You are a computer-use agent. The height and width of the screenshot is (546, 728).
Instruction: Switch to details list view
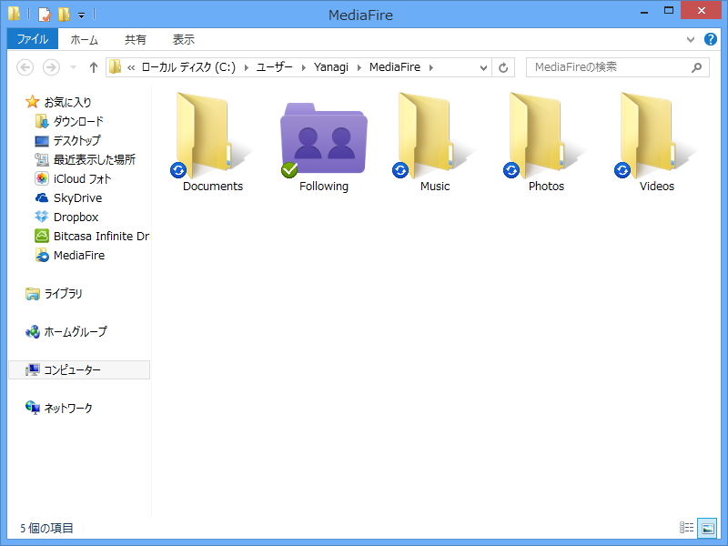point(689,528)
